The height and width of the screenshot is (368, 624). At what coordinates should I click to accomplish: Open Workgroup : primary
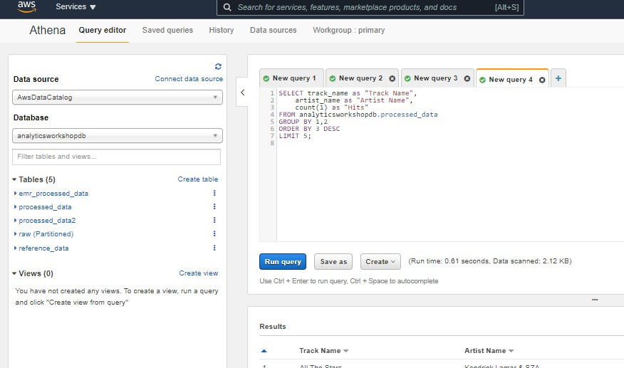(348, 30)
